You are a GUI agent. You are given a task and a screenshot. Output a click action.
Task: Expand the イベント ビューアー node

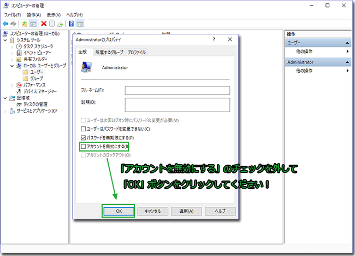pos(12,53)
